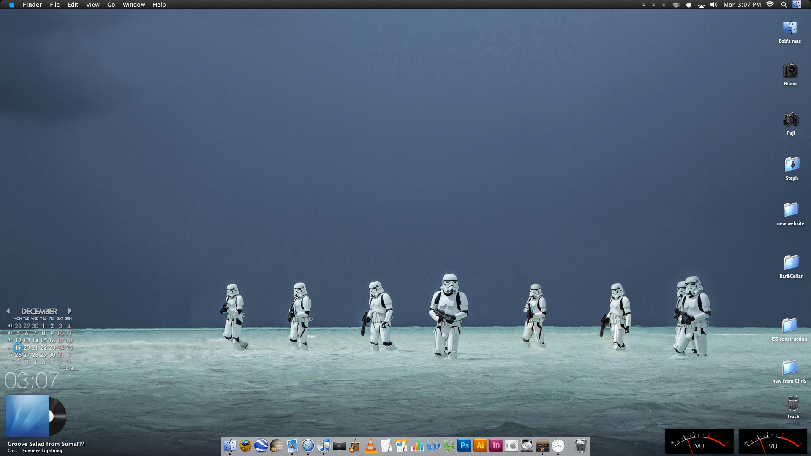Click the menu bar clock Mon 3:07 PM
The width and height of the screenshot is (811, 456).
(x=742, y=5)
